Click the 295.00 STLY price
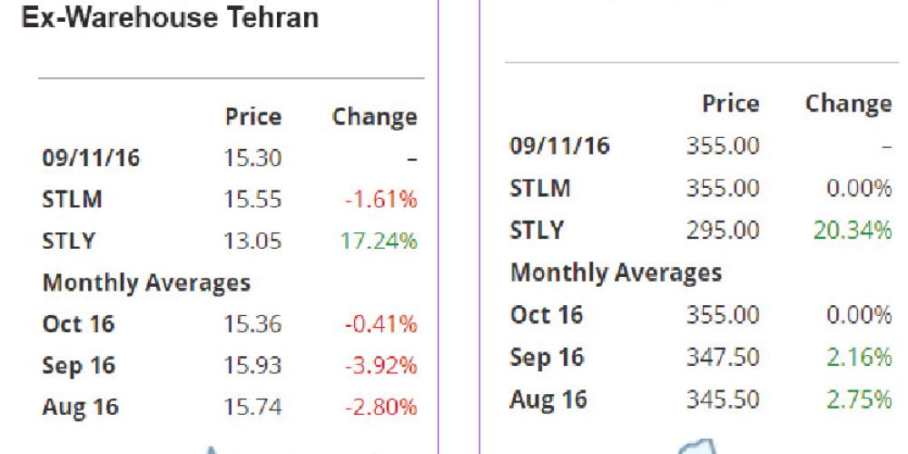The image size is (908, 454). (x=722, y=230)
